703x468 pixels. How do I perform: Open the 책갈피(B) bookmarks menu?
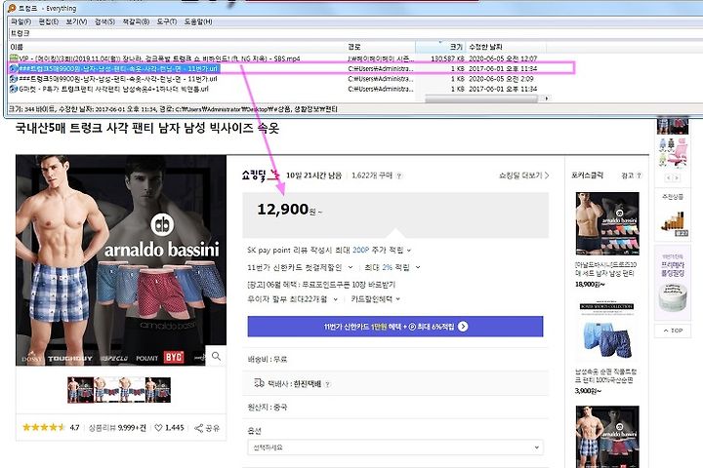(136, 21)
